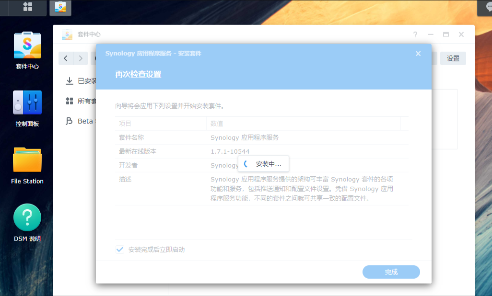This screenshot has width=492, height=296.
Task: Maximize the 套件中心 window
Action: click(446, 34)
